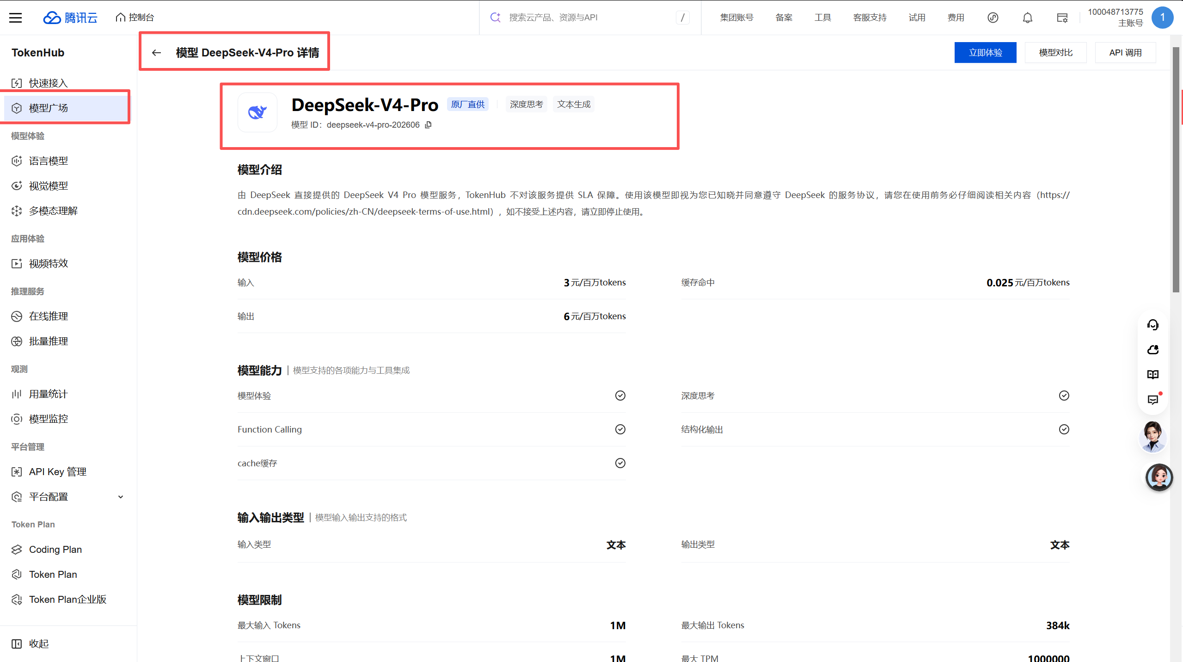Click input price 3 元/百万tokens
Image resolution: width=1183 pixels, height=662 pixels.
[x=595, y=283]
